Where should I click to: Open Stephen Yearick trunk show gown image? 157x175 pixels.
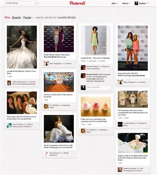click(x=22, y=47)
